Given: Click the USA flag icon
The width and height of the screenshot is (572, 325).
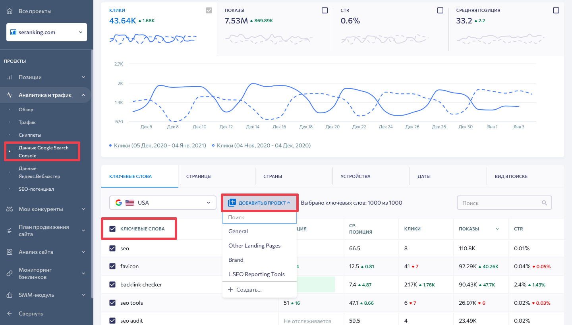Looking at the screenshot, I should 129,203.
